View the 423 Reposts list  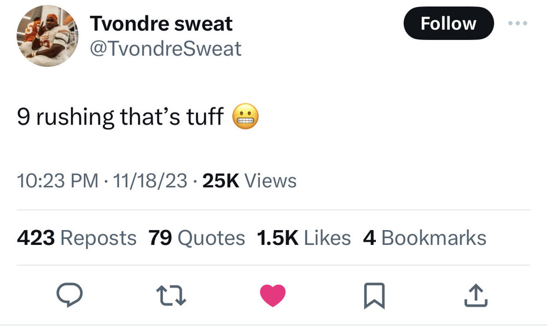77,238
